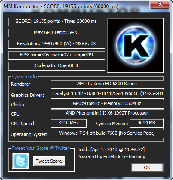Click the Catalyst 10.12 driver field
This screenshot has width=173, height=180.
(107, 94)
